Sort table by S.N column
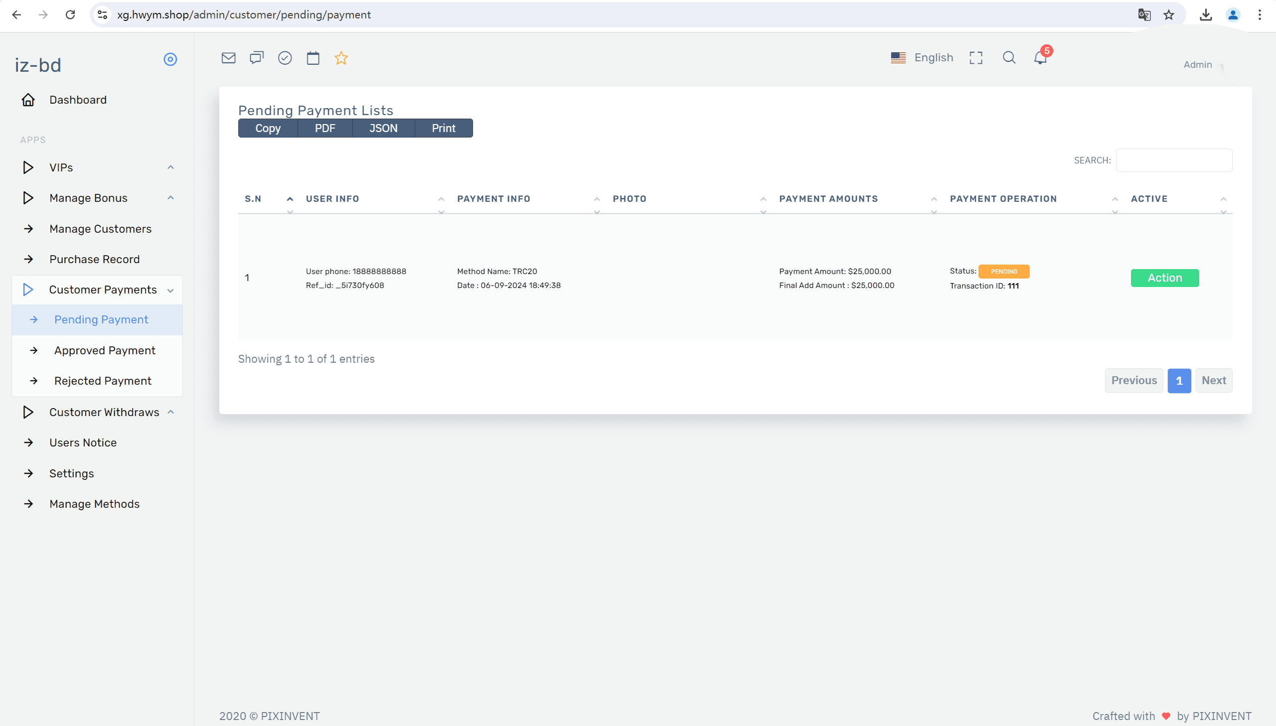Image resolution: width=1276 pixels, height=726 pixels. [268, 199]
